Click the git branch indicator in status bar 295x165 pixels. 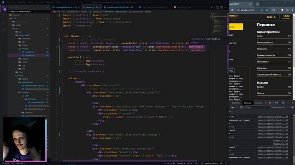(x=6, y=164)
